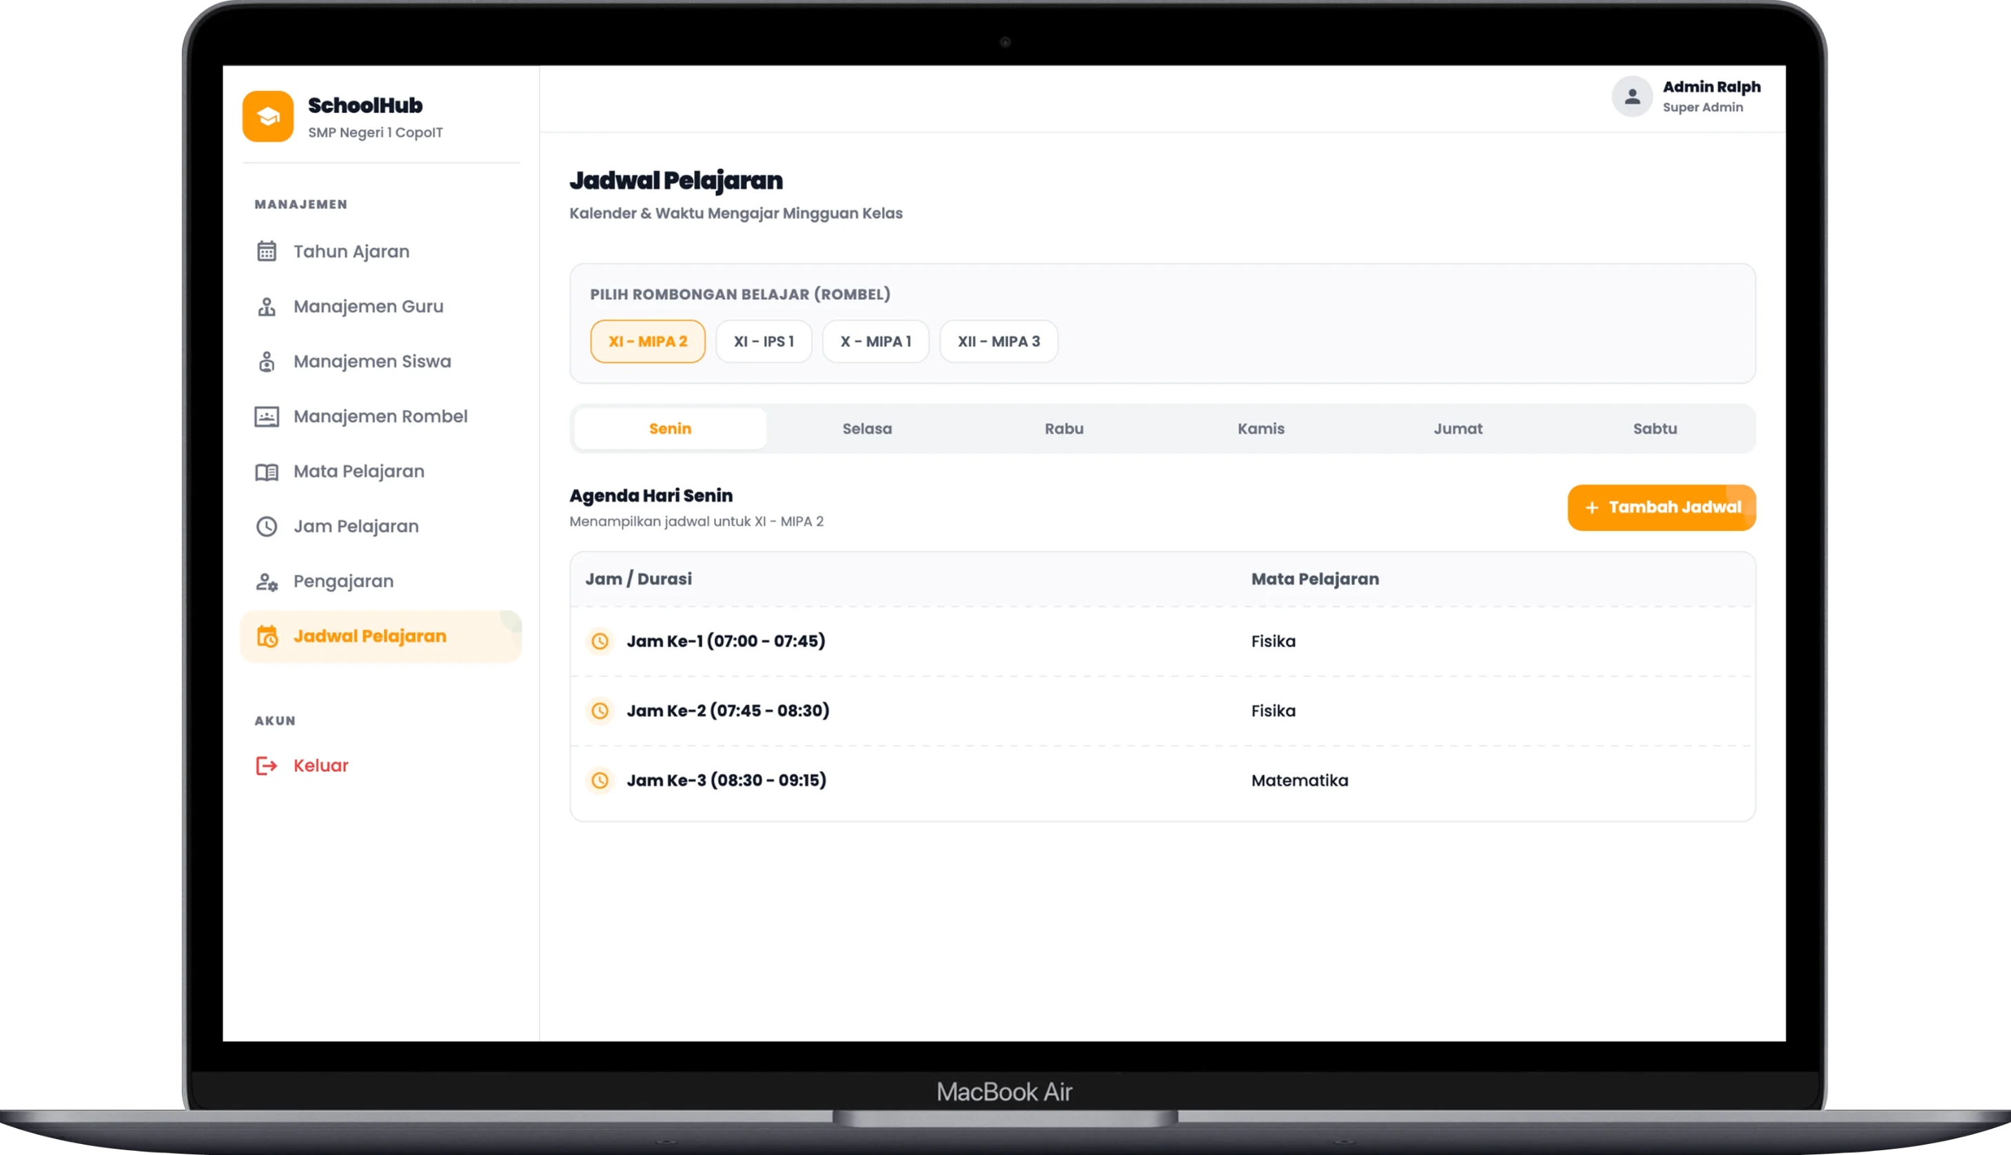2011x1155 pixels.
Task: Click the Pilih Rombongan Belajar (Rombel) label
Action: click(740, 294)
